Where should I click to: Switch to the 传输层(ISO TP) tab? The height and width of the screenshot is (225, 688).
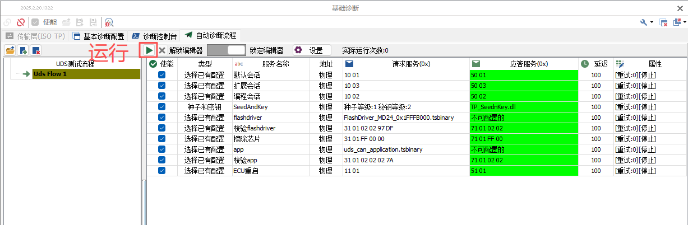click(x=36, y=36)
